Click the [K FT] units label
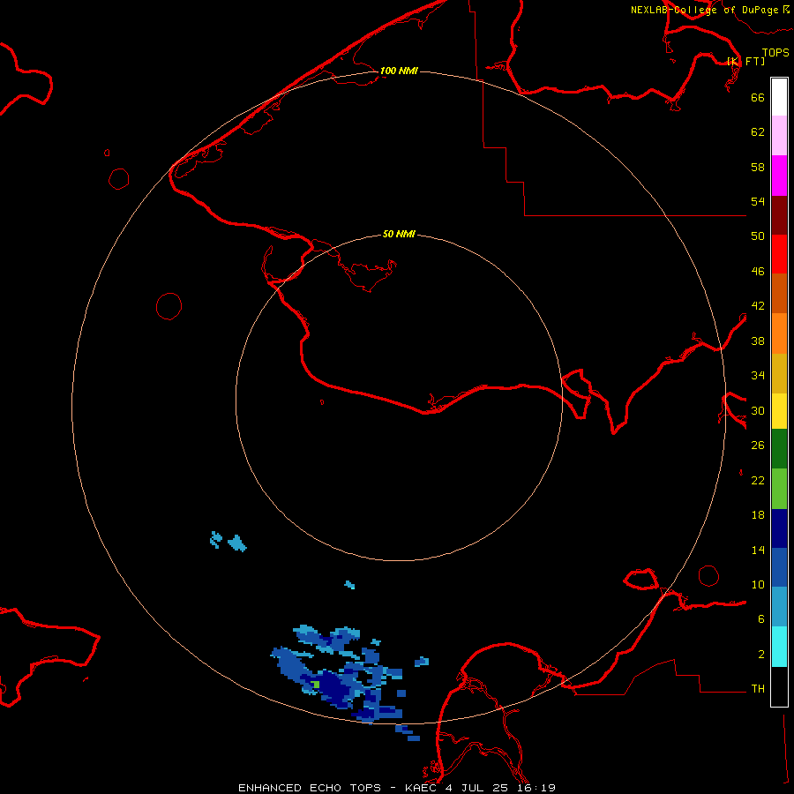 [x=746, y=61]
